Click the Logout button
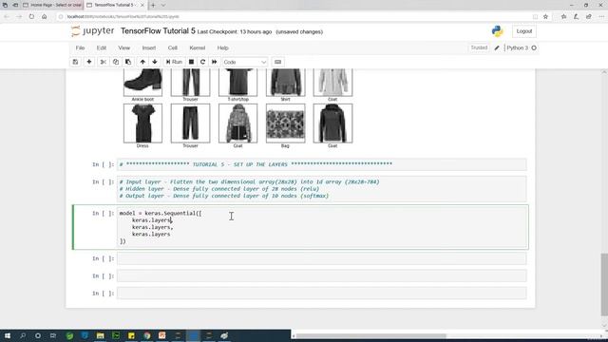This screenshot has width=608, height=342. 524,31
